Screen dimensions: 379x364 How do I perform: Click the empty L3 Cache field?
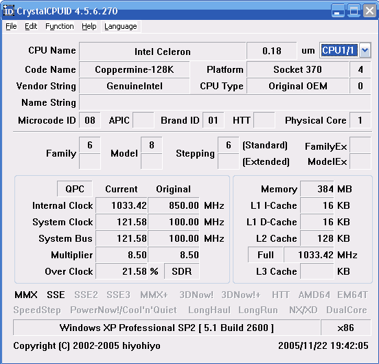317,271
